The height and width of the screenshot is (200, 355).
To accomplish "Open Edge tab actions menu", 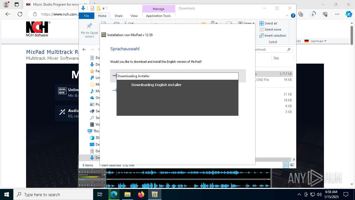I will click(x=17, y=4).
